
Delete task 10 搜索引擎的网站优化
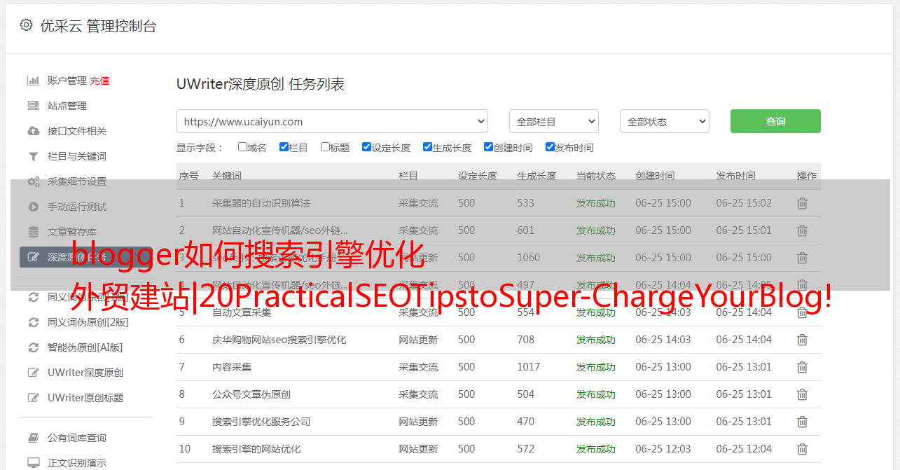[x=802, y=449]
